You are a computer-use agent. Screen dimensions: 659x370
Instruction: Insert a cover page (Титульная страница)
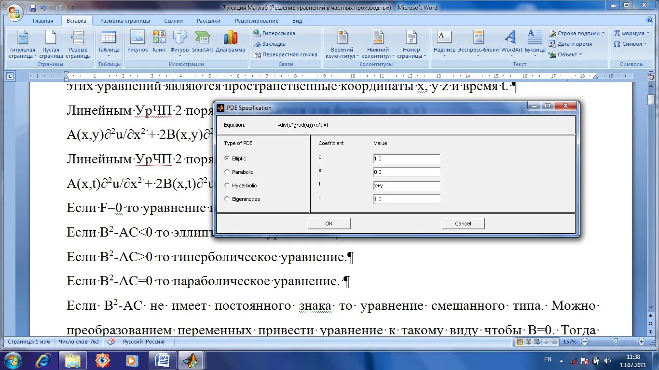tap(22, 44)
